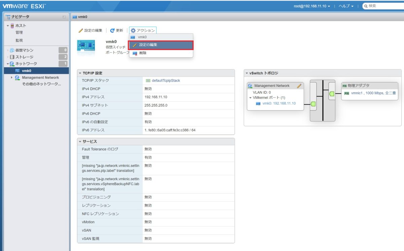The width and height of the screenshot is (404, 251).
Task: Click the gear Actions icon
Action: 133,30
